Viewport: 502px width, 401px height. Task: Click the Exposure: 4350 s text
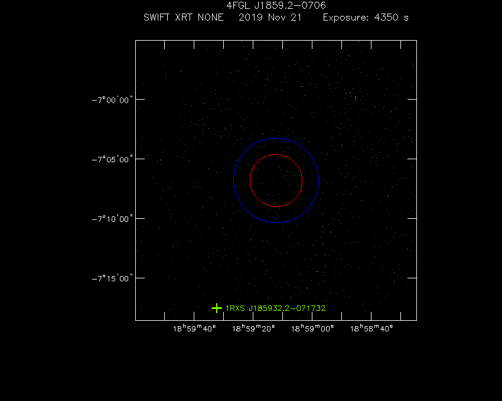(366, 17)
